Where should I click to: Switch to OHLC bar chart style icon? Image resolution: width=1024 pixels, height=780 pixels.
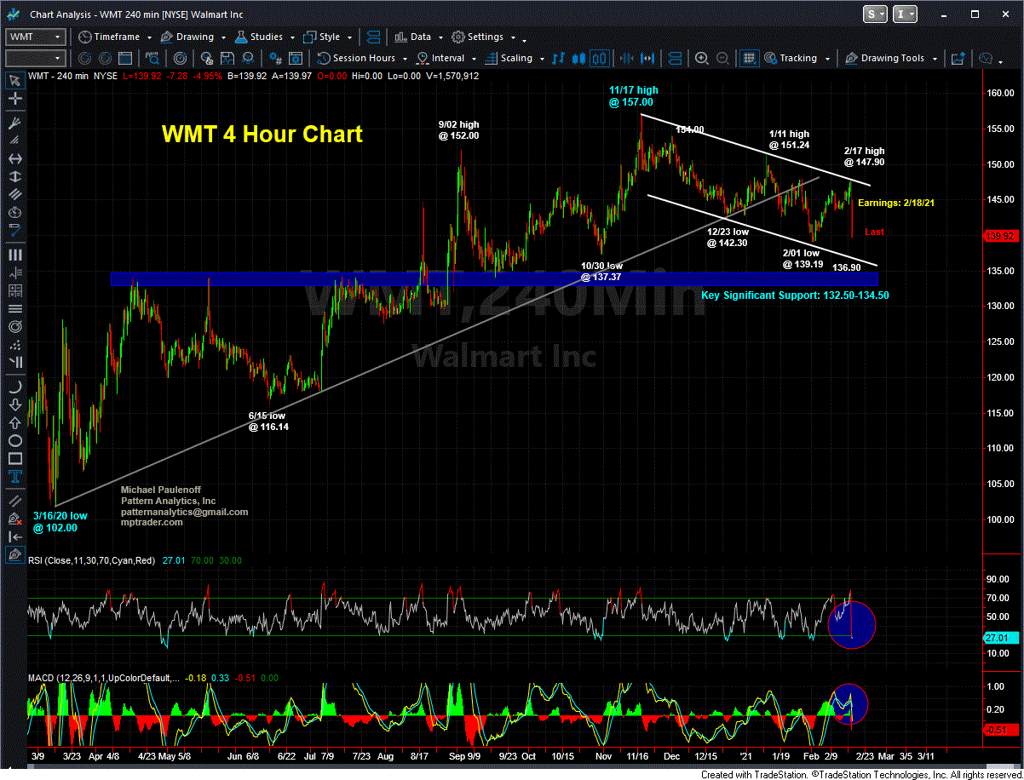click(x=558, y=58)
